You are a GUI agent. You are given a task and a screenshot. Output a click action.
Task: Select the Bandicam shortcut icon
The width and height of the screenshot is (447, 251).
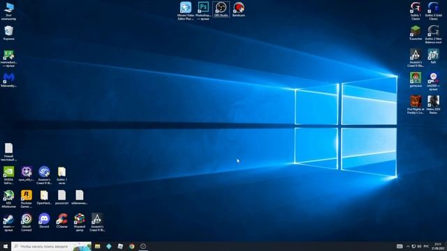(x=239, y=9)
